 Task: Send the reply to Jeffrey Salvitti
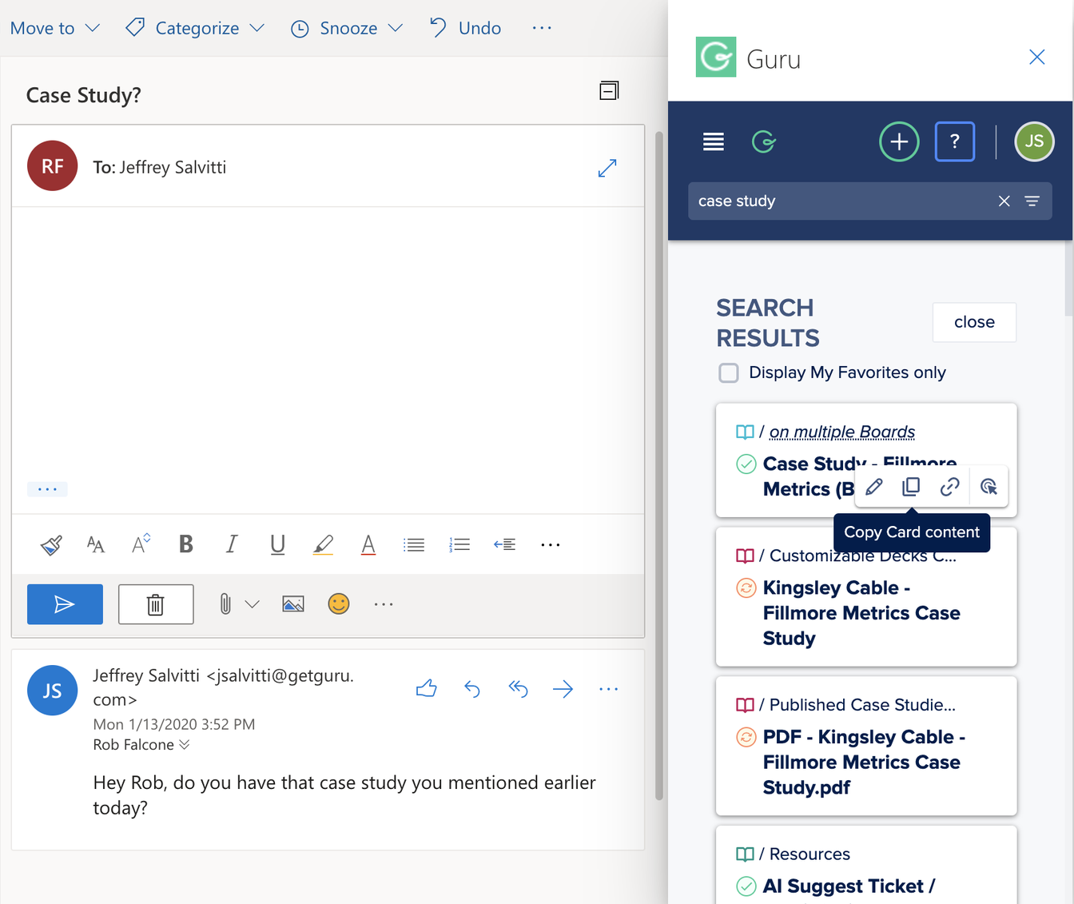[65, 603]
